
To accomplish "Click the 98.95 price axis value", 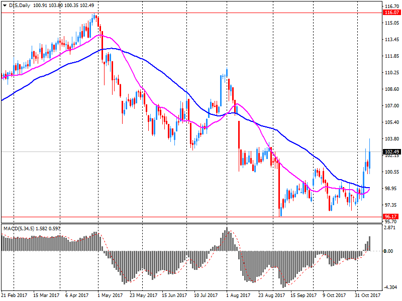I will (392, 189).
